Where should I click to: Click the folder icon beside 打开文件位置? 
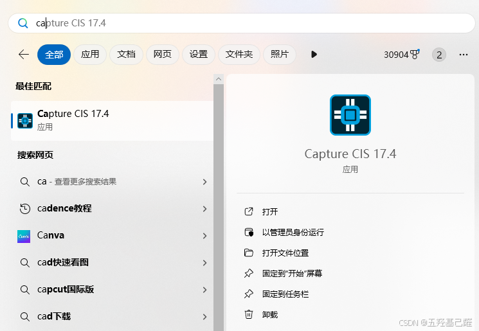click(249, 253)
